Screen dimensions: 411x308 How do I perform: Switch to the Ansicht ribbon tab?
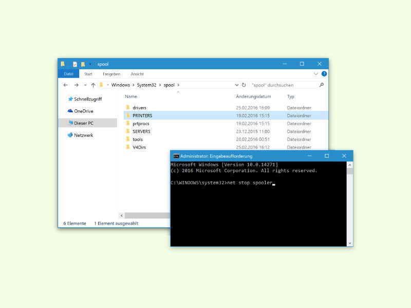coord(137,74)
